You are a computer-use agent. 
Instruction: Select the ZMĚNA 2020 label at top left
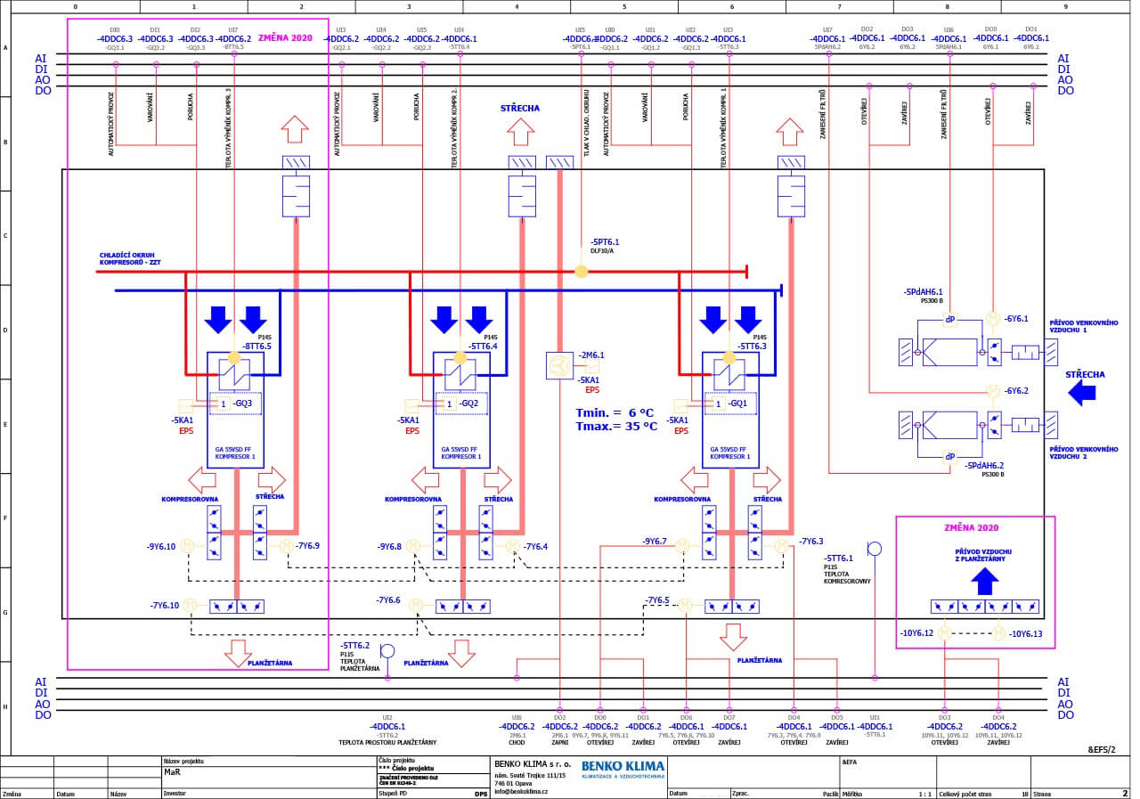(x=287, y=38)
